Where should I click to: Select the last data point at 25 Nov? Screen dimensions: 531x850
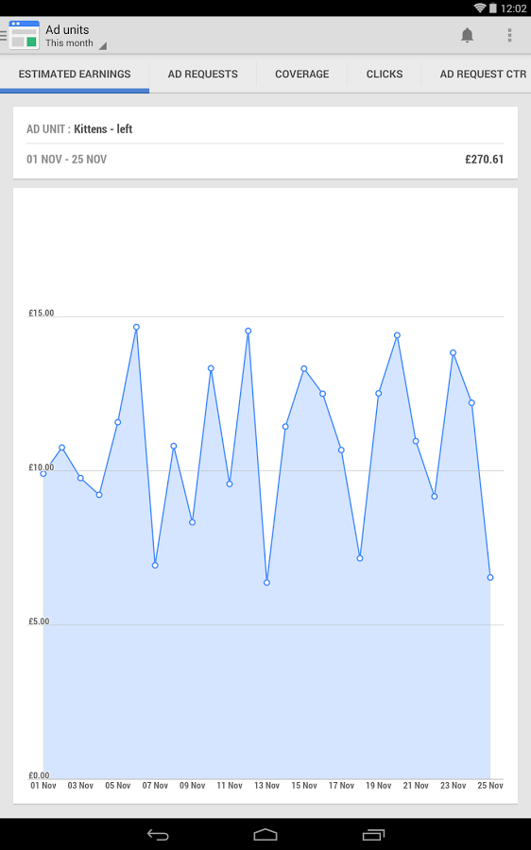click(490, 577)
